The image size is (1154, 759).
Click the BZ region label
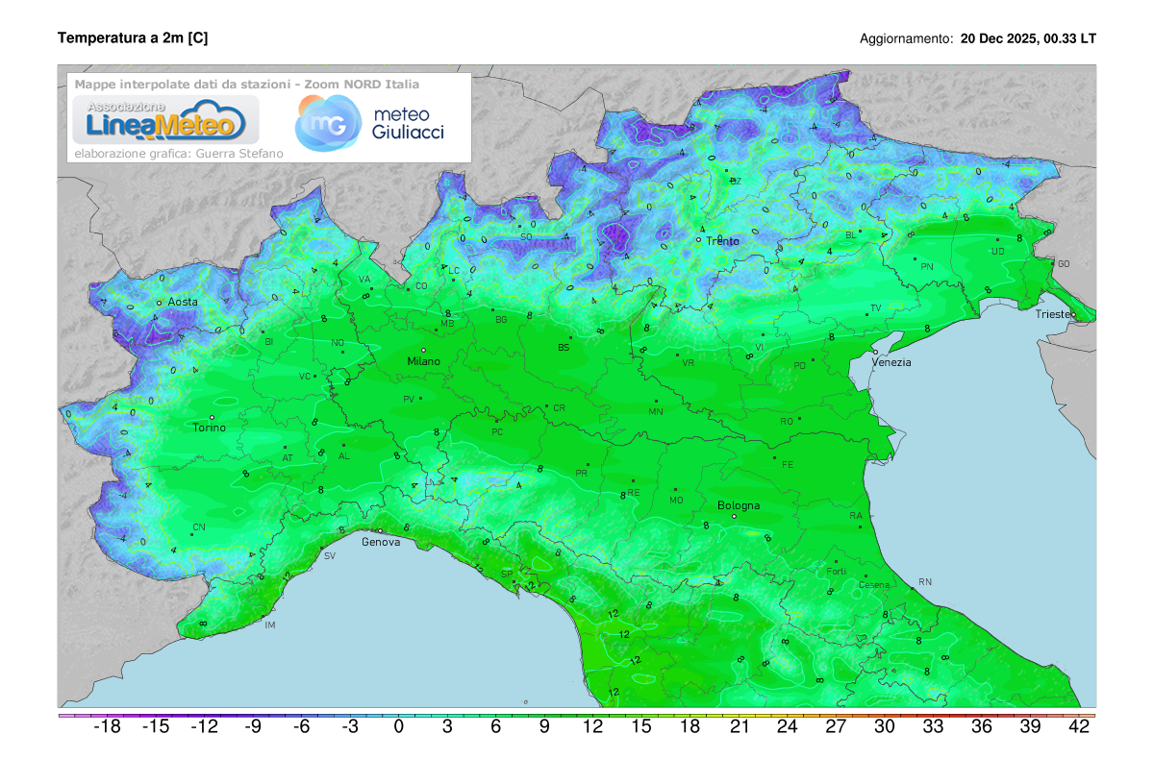tap(736, 181)
